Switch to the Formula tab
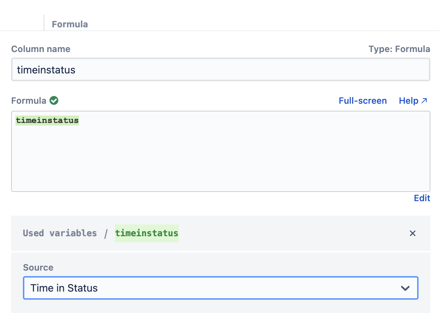 [x=69, y=24]
